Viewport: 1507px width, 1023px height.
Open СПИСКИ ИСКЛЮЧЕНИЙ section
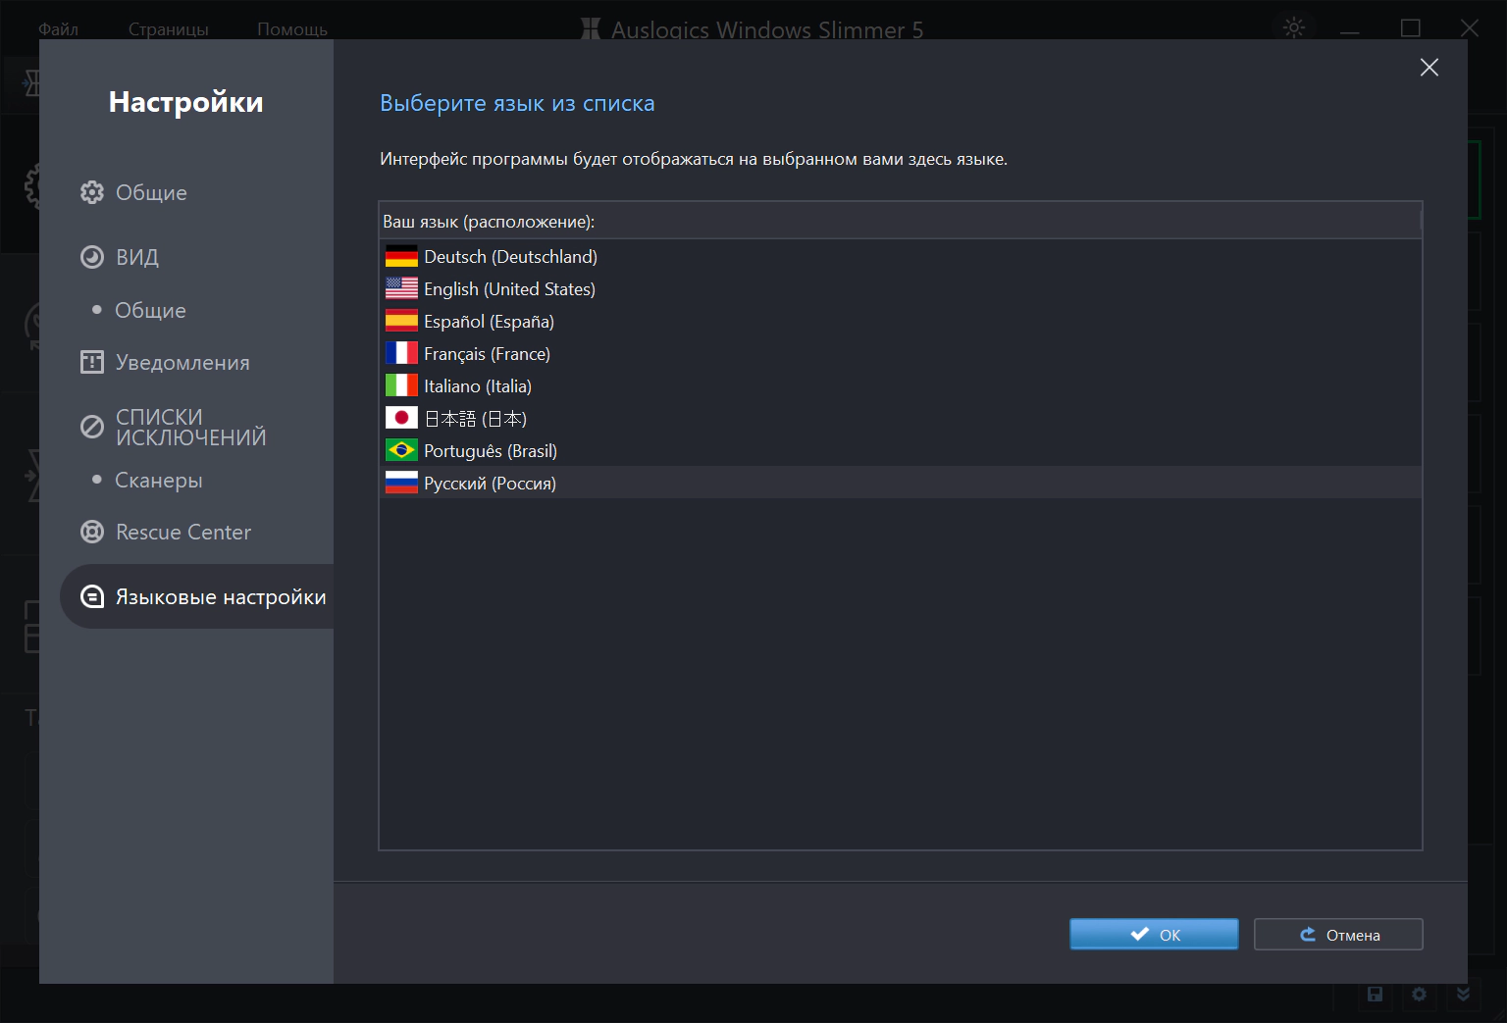tap(173, 428)
